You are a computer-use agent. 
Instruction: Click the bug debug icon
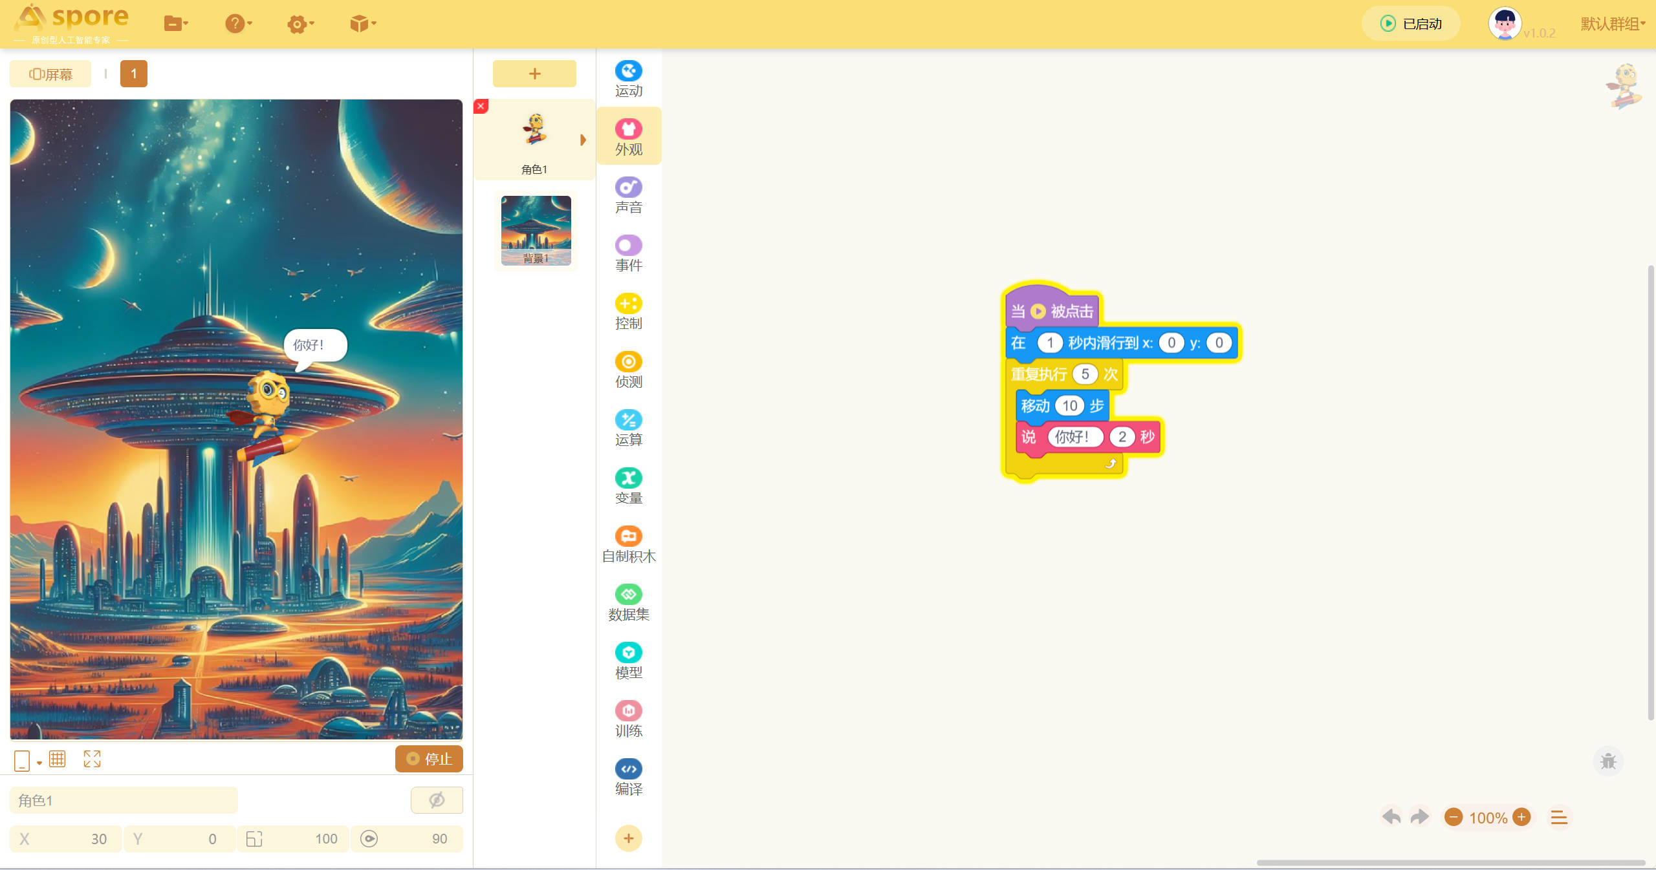click(1607, 761)
